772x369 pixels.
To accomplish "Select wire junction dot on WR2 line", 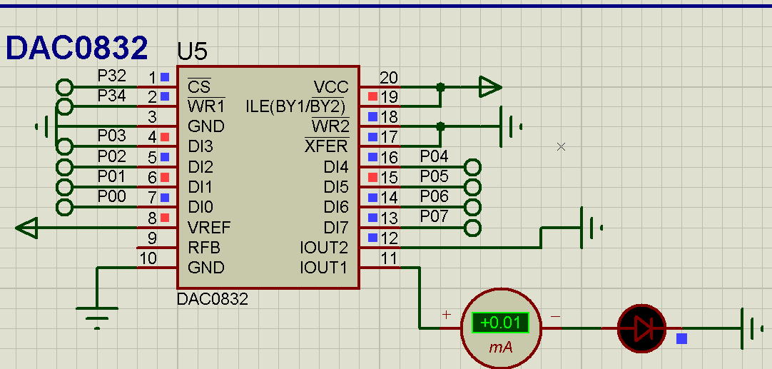I will [x=440, y=126].
